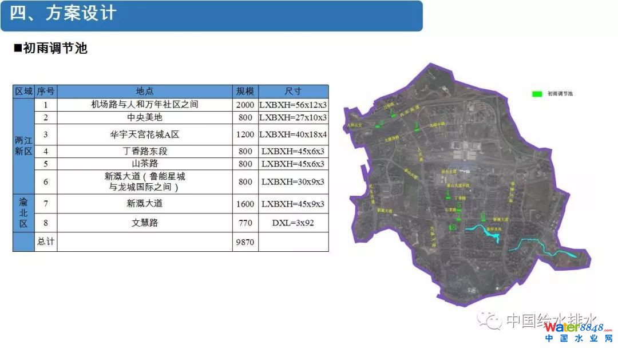Click the WeChat logo in the watermark
This screenshot has width=618, height=348.
pyautogui.click(x=490, y=319)
